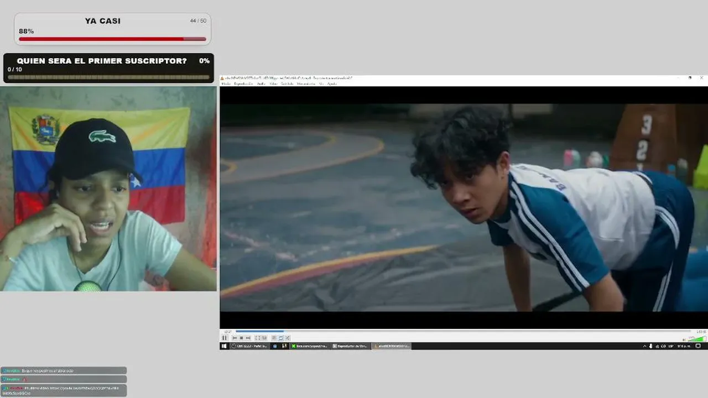
Task: Toggle random shuffle playback
Action: (x=287, y=338)
